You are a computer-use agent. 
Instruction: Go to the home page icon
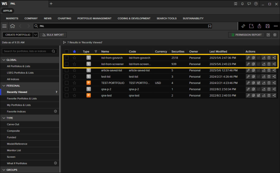coord(12,26)
